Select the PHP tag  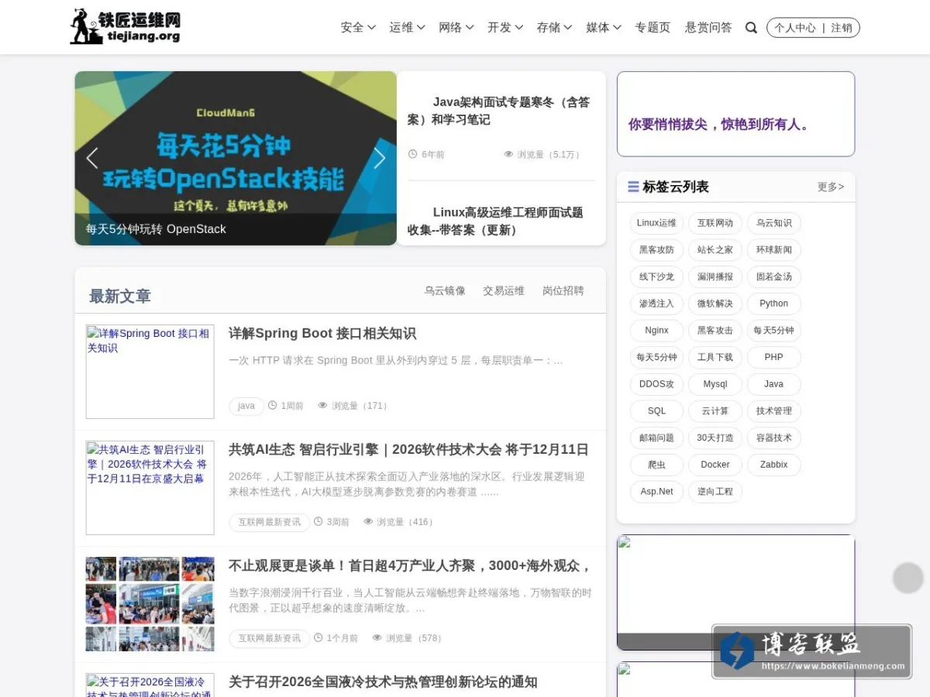[773, 357]
